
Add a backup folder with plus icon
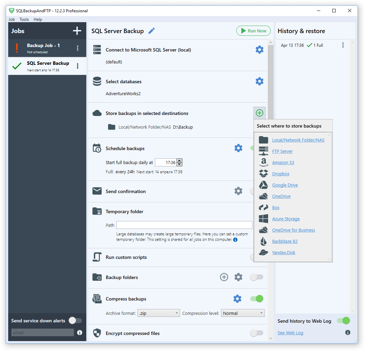224,277
